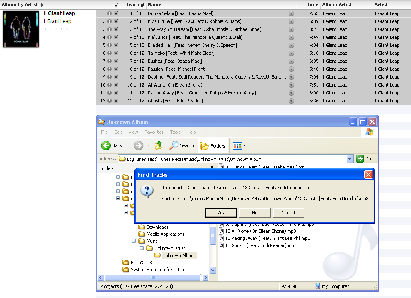Collapse the Unknown Artist folder node
This screenshot has height=298, width=411.
coord(142,248)
